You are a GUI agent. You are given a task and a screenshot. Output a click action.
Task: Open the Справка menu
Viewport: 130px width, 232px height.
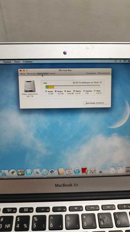(27, 61)
